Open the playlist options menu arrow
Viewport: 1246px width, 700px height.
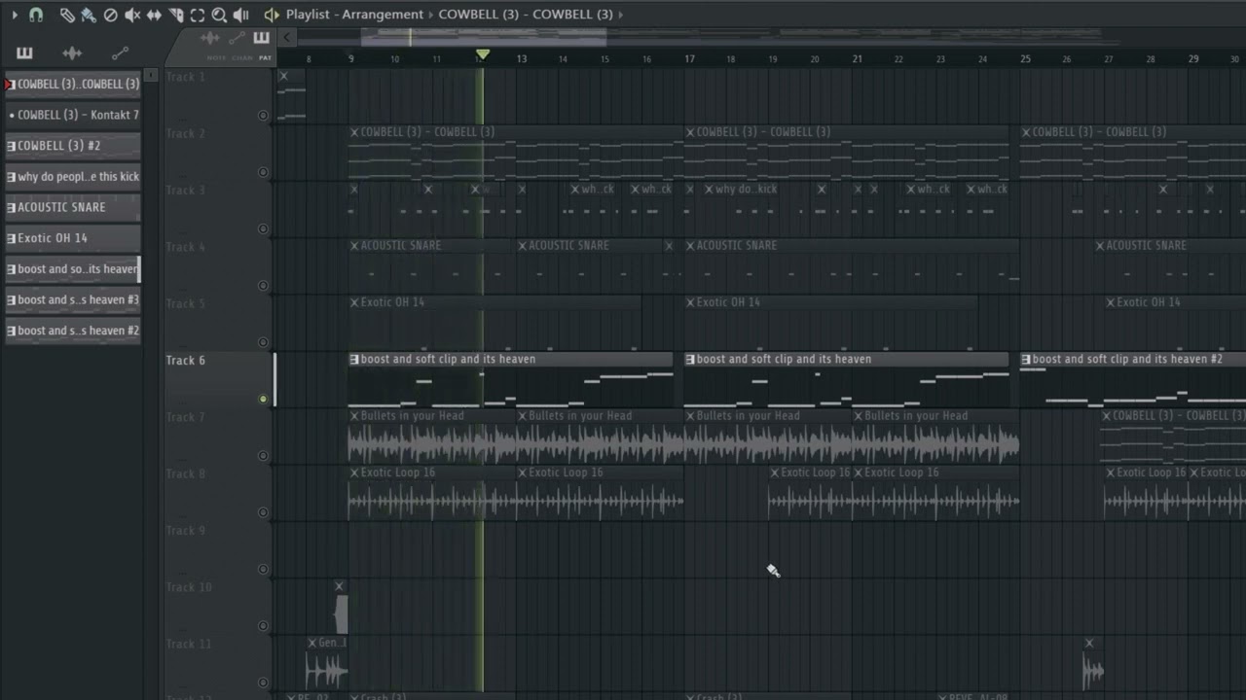(14, 15)
